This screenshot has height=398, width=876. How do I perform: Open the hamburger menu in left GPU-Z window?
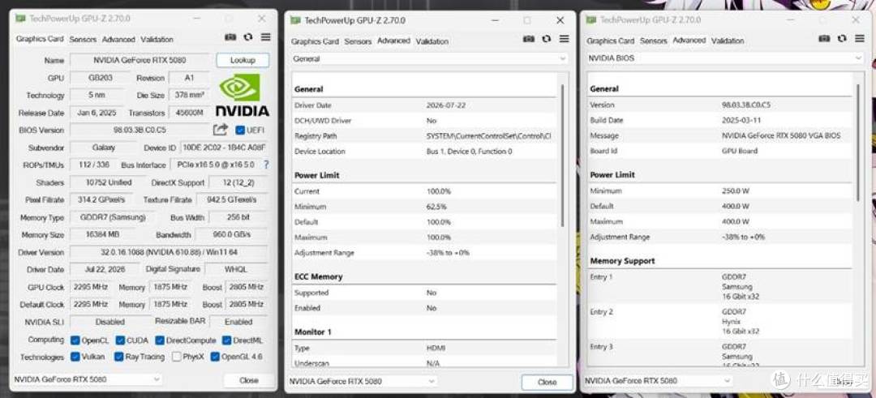click(265, 37)
